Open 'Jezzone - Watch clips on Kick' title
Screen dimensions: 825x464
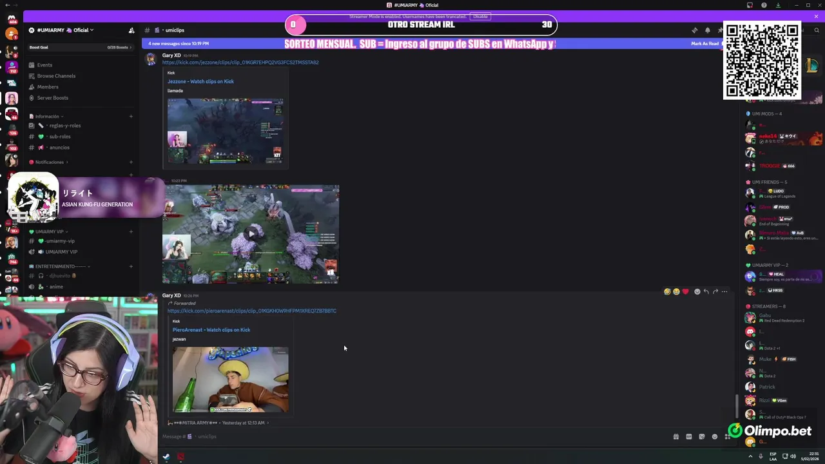point(200,82)
